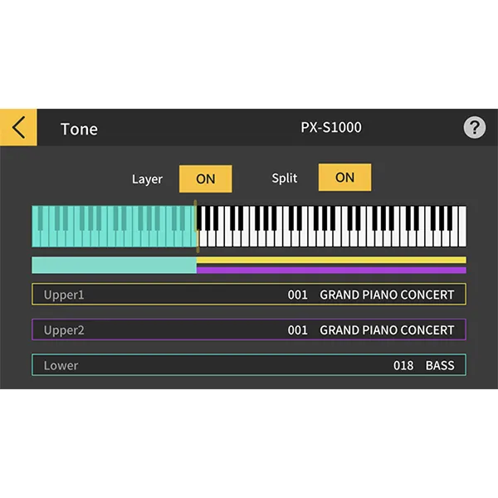The width and height of the screenshot is (498, 498).
Task: Toggle the Layer ON button
Action: tap(206, 178)
